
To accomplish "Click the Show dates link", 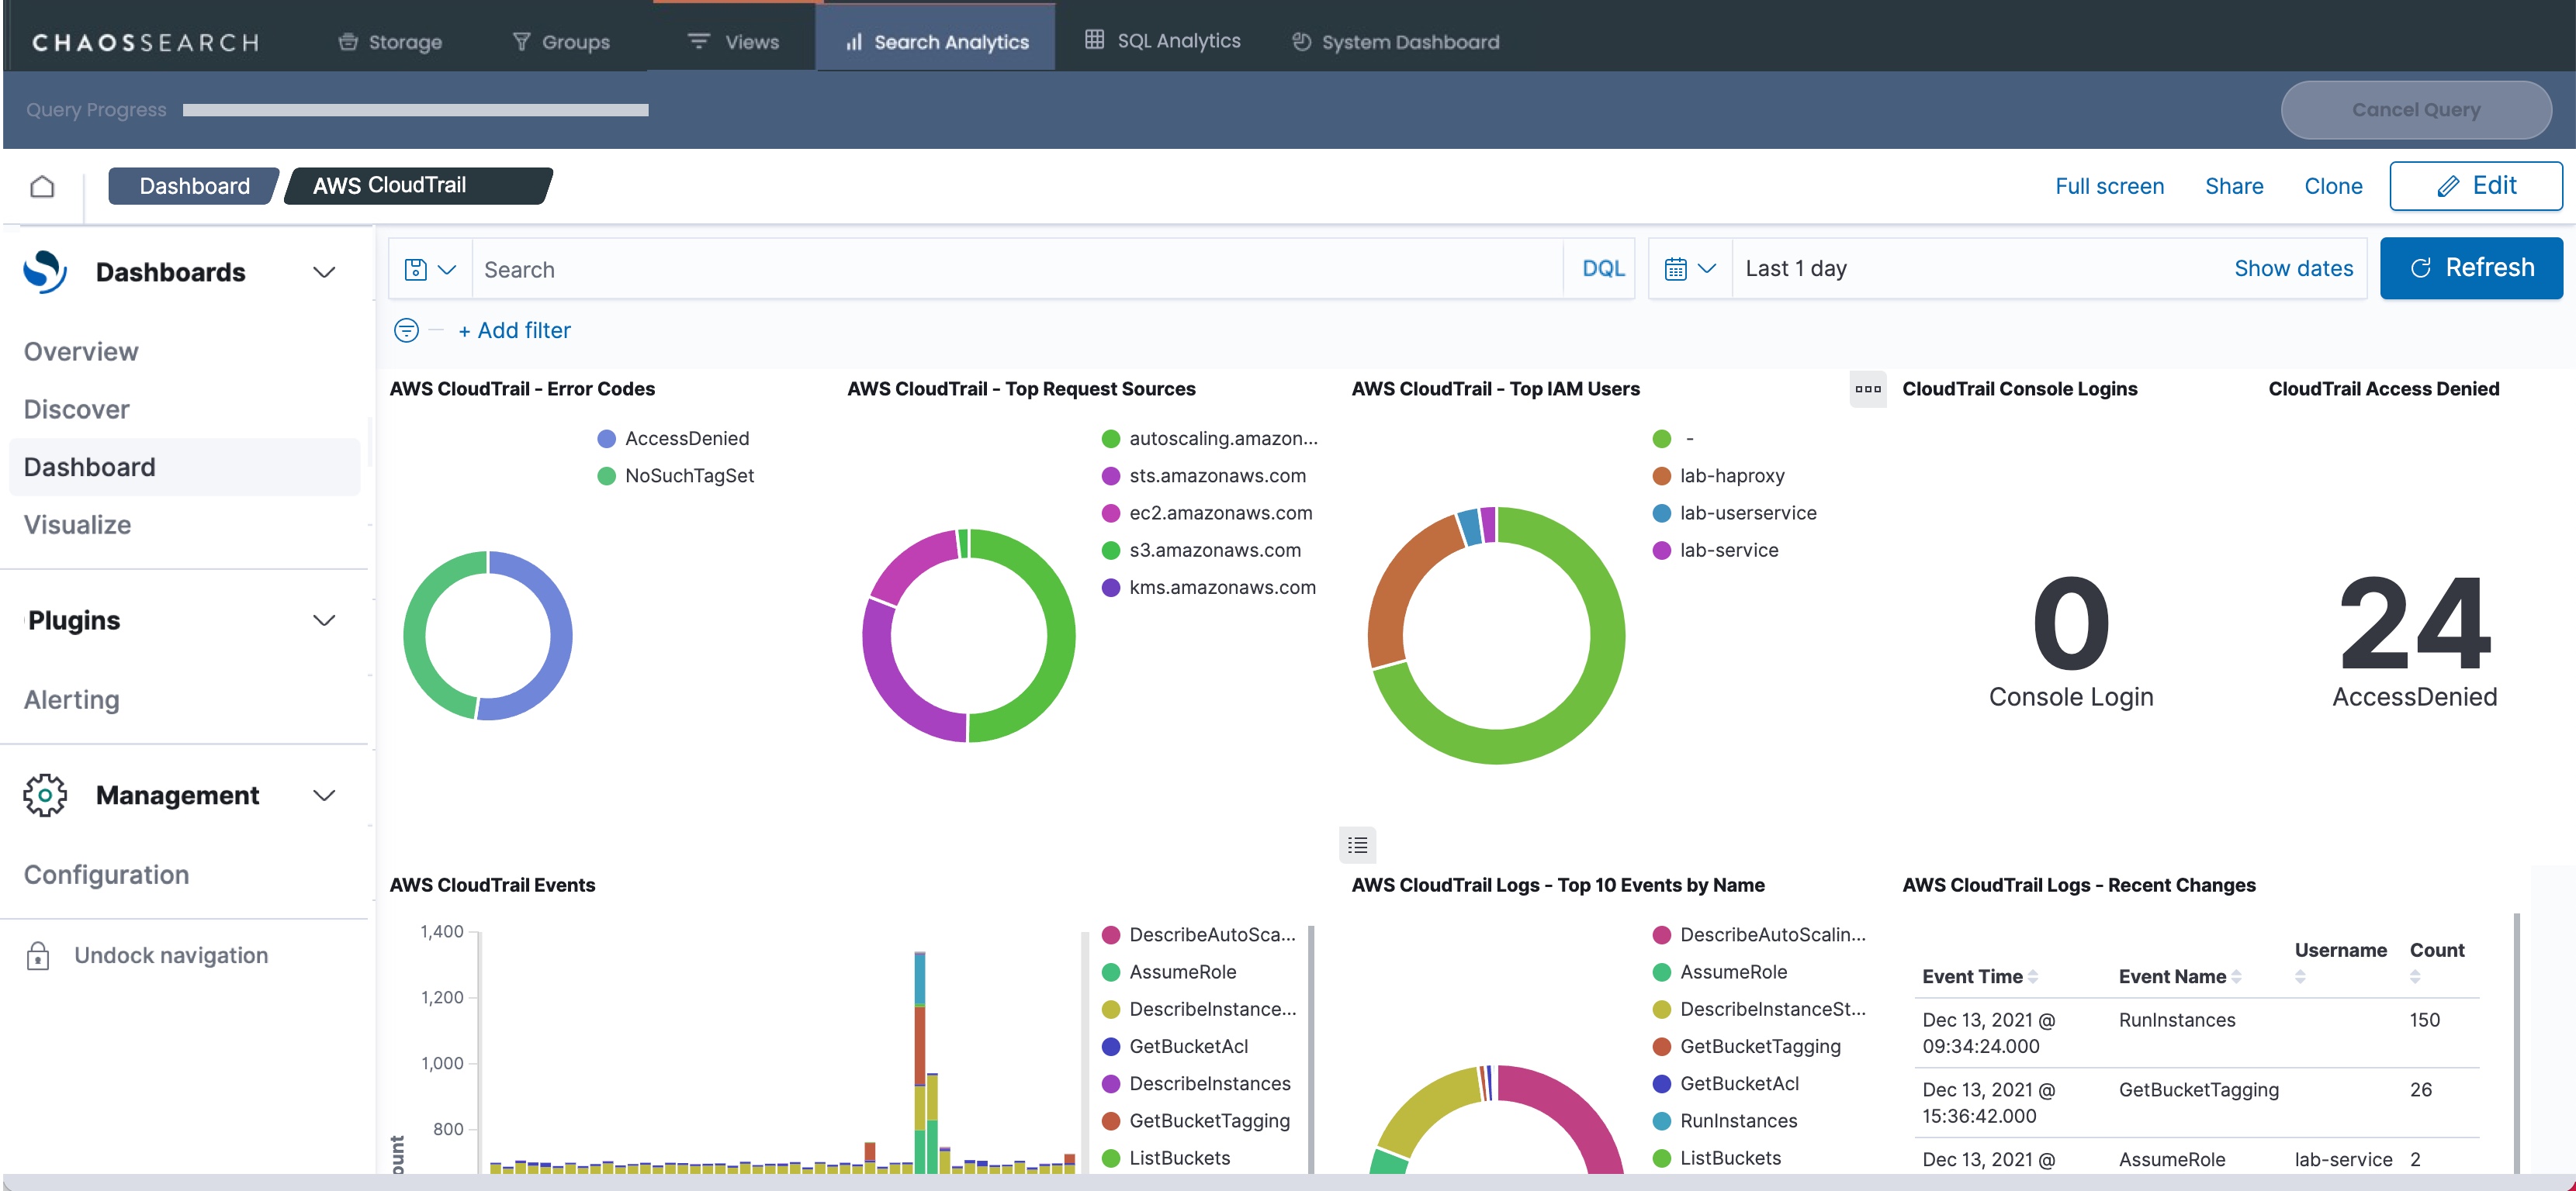I will coord(2293,269).
